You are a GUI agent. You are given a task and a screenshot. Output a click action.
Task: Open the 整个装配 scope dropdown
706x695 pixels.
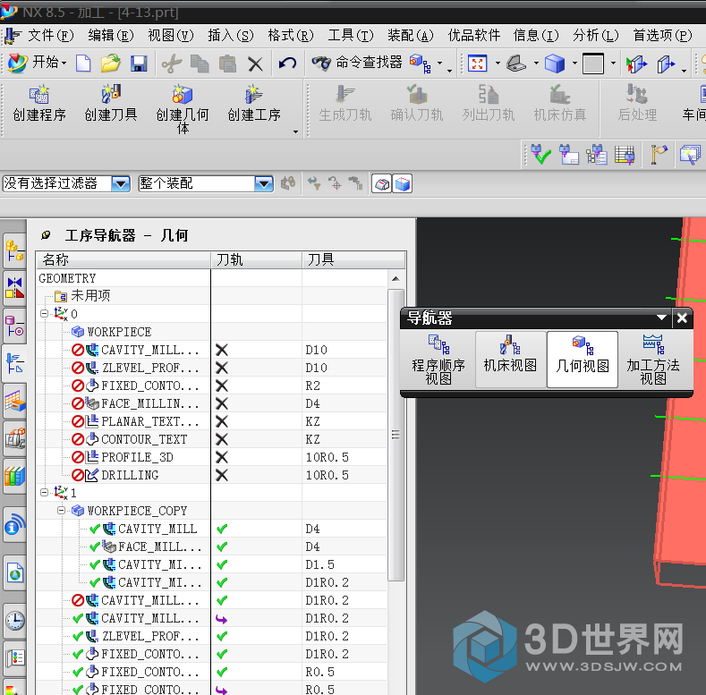(x=263, y=183)
